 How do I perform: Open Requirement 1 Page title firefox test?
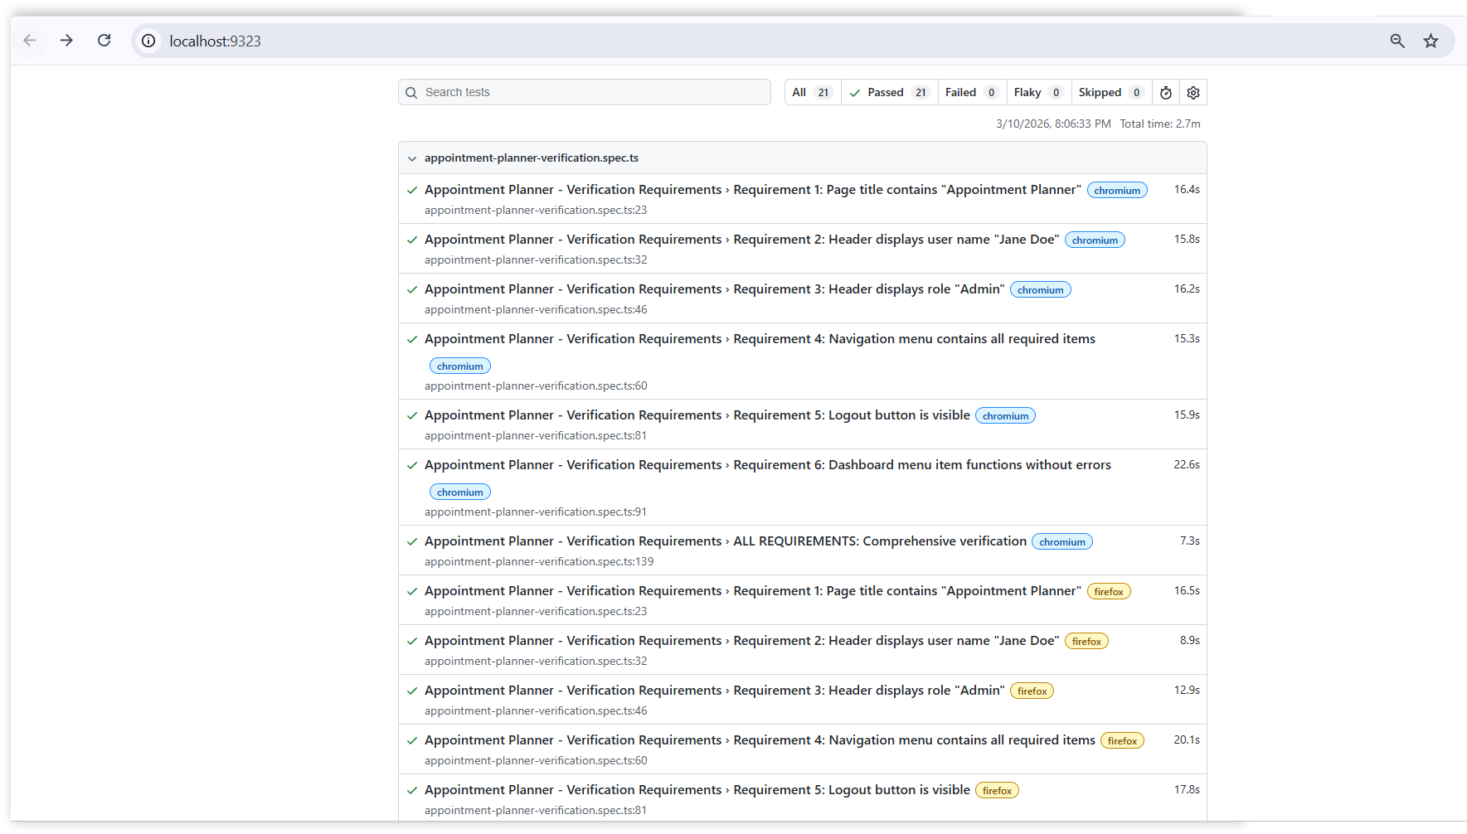(753, 591)
